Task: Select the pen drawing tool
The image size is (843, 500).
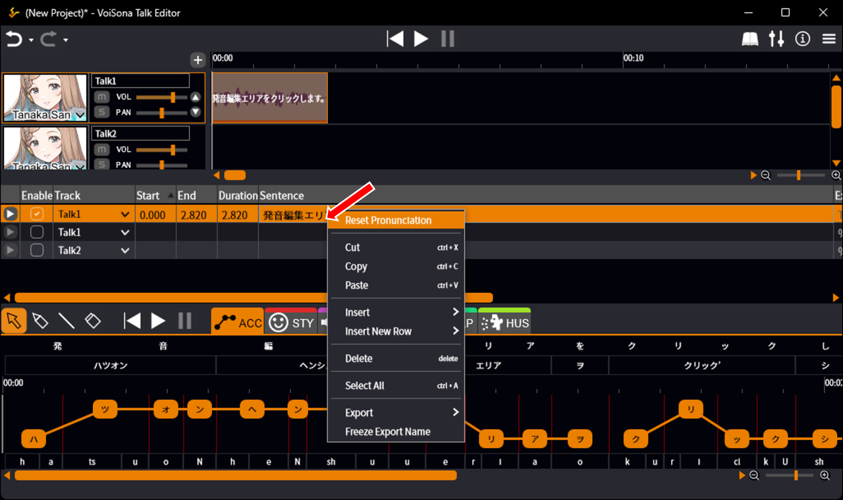Action: tap(40, 321)
